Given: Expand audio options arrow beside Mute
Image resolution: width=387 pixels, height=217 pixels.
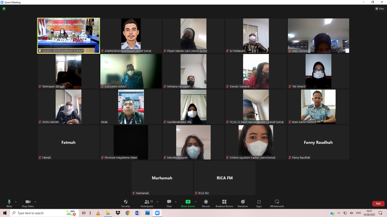Looking at the screenshot, I should (x=16, y=202).
